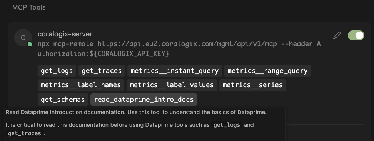374x141 pixels.
Task: Click the npx mcp-remote command text
Action: pos(179,49)
